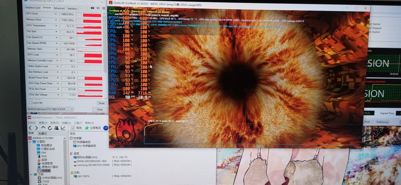The height and width of the screenshot is (185, 401).
Task: Open GPU Load sensor dropdown arrow
Action: click(x=57, y=55)
